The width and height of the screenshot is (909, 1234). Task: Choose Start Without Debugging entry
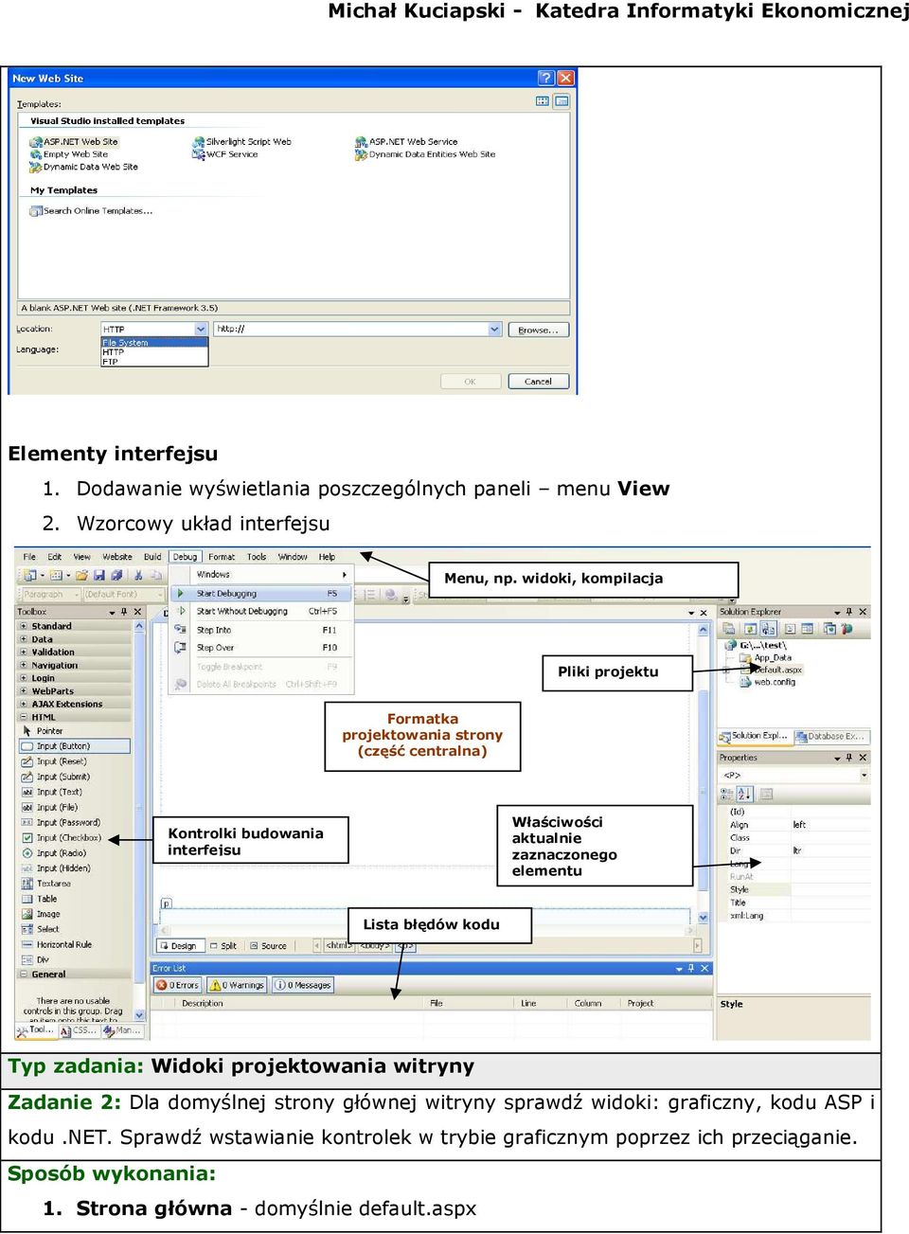point(259,612)
